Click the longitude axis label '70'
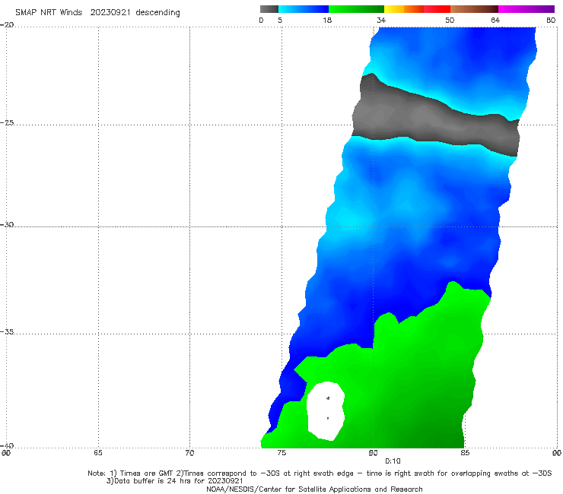 click(x=189, y=453)
